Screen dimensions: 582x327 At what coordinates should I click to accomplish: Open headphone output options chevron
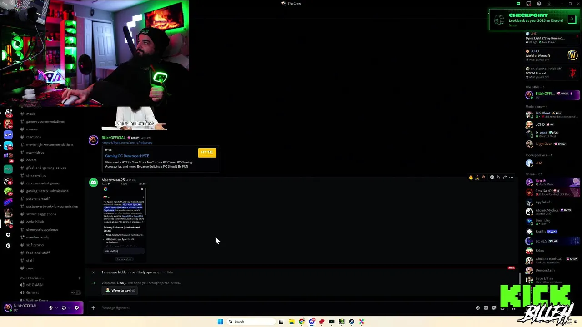tap(69, 307)
